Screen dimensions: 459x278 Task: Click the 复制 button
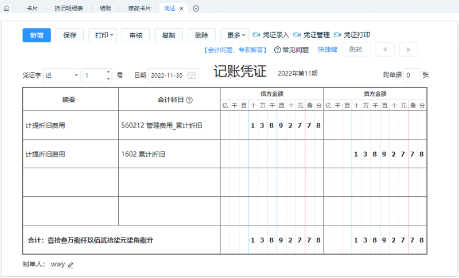point(169,35)
